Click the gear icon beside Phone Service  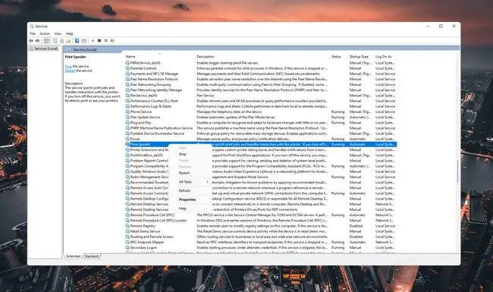[x=127, y=111]
